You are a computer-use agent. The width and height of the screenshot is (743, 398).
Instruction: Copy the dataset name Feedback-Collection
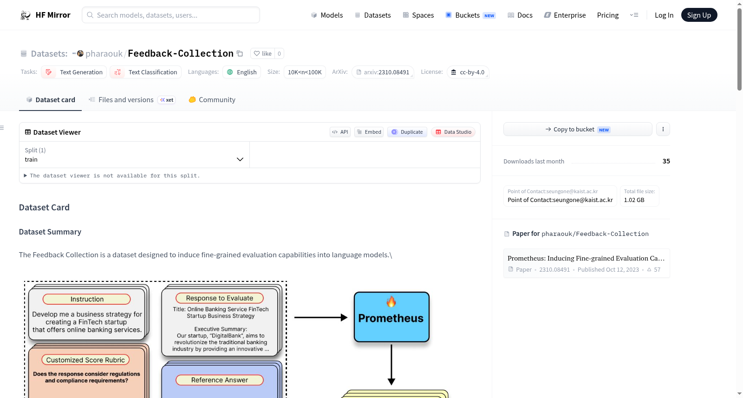240,53
